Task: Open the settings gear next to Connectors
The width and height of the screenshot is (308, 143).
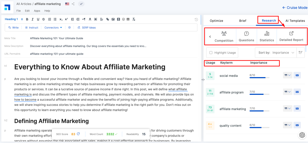Action: point(70,27)
